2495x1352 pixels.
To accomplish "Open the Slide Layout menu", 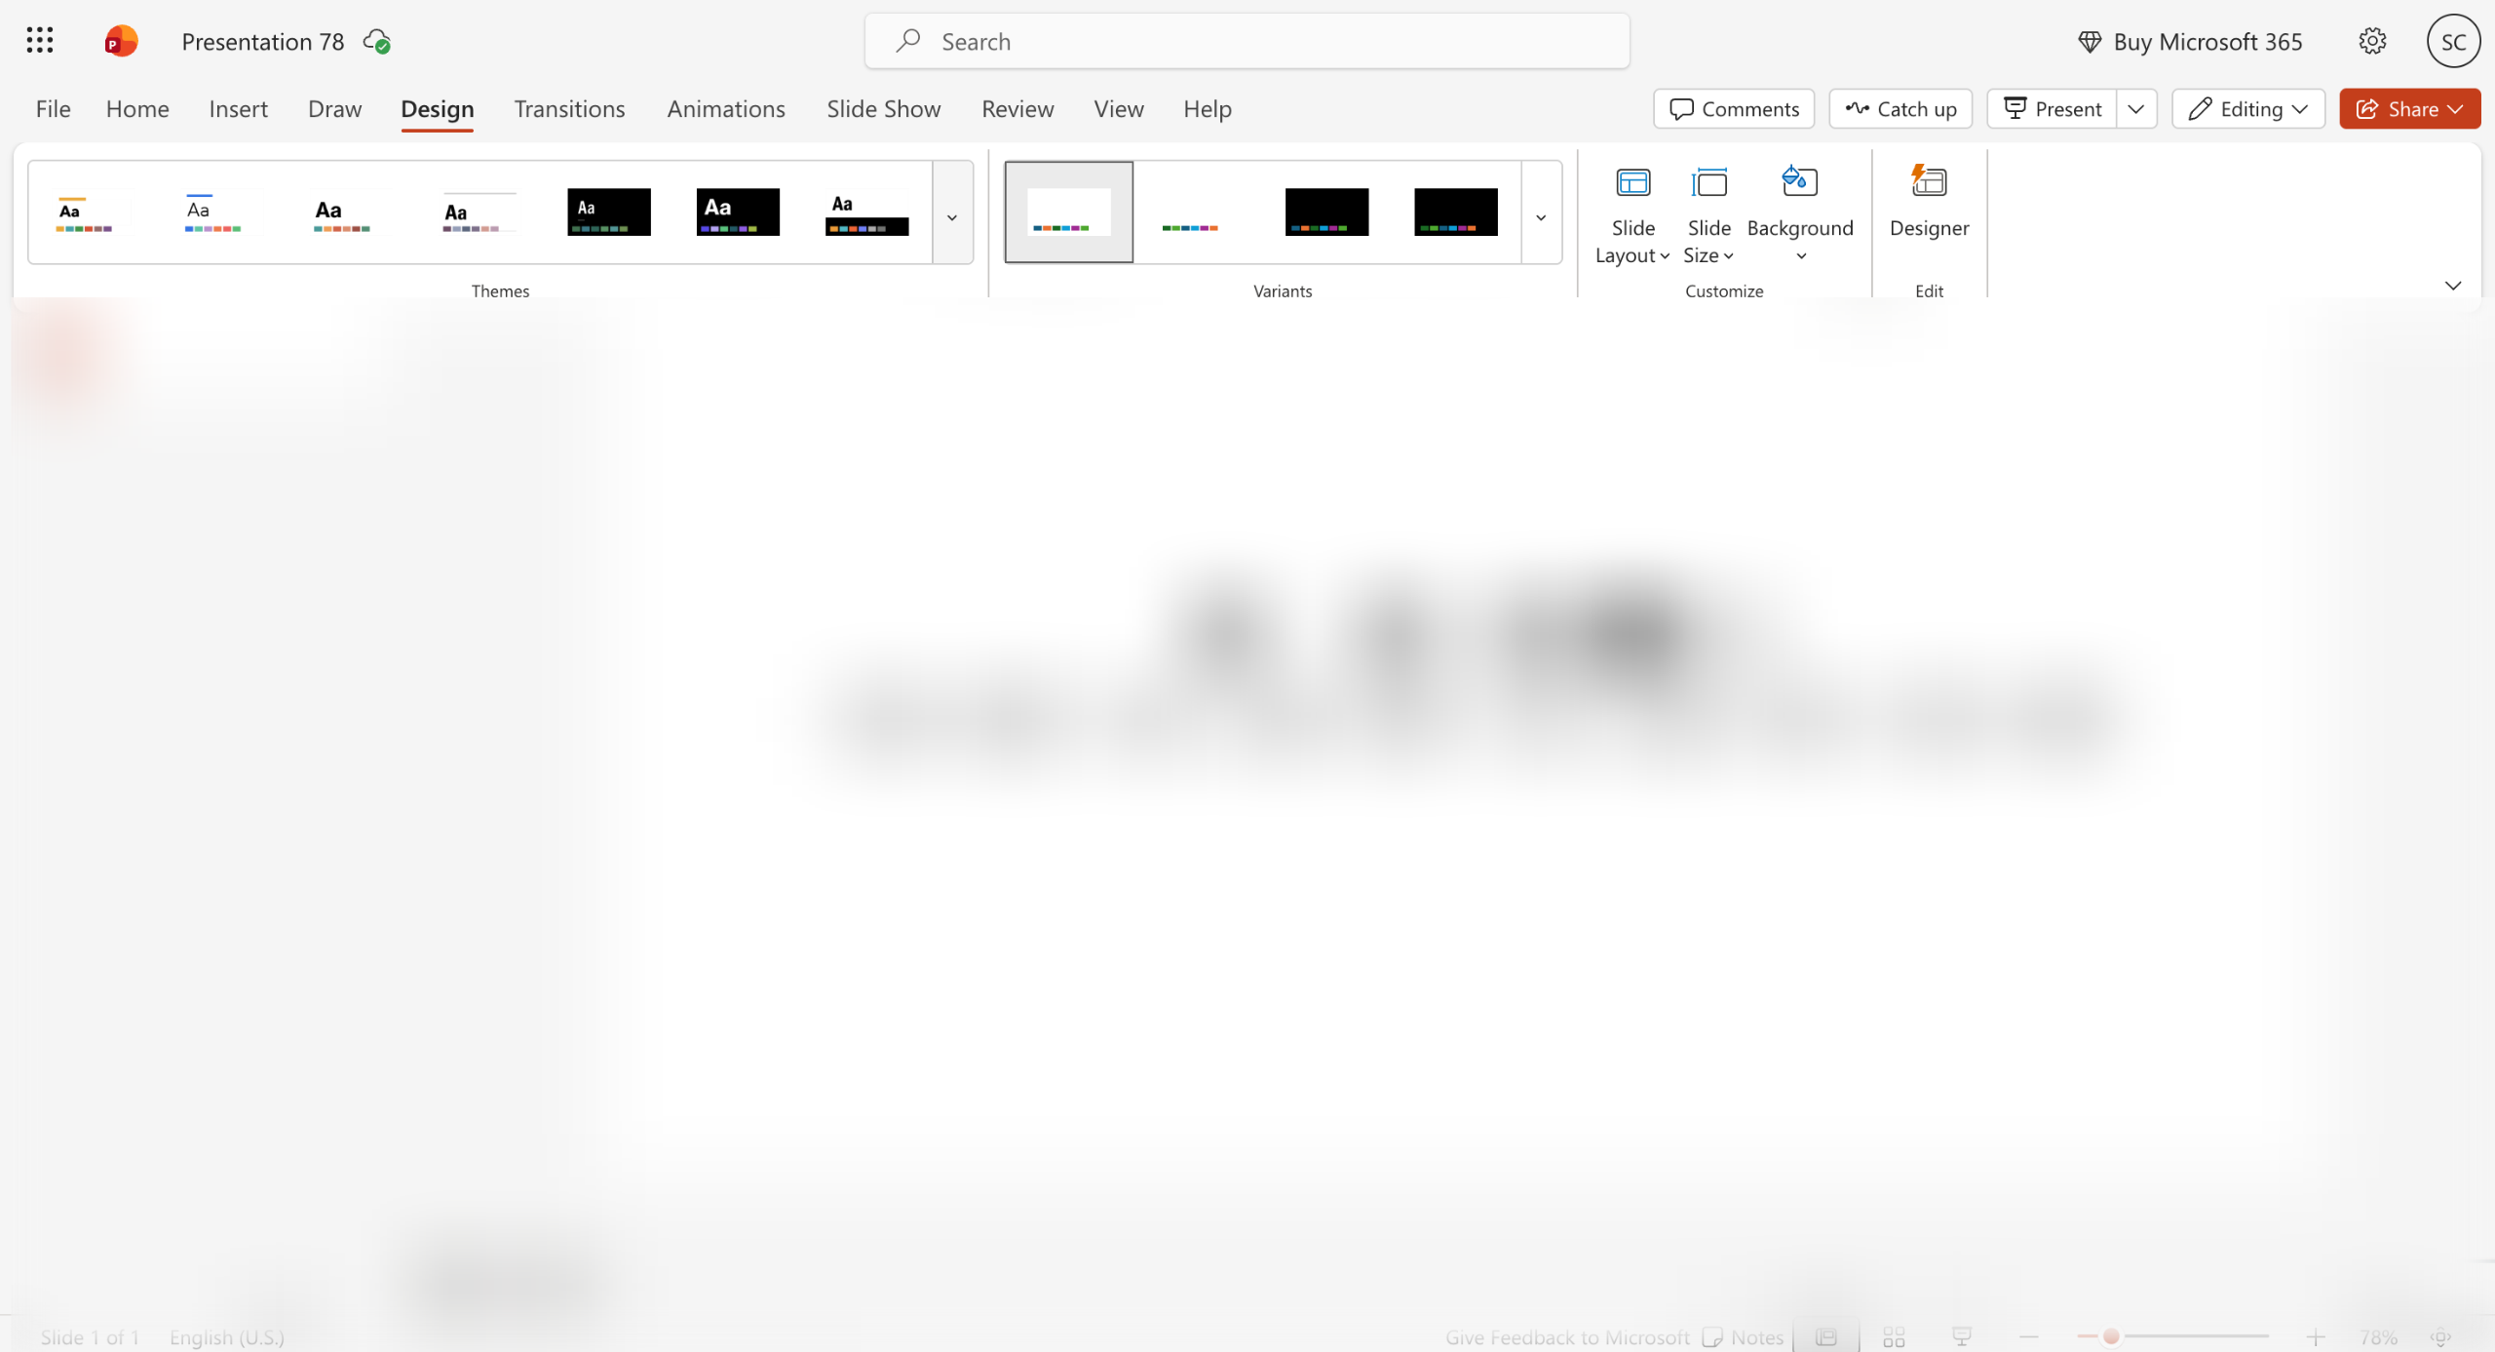I will (1632, 214).
